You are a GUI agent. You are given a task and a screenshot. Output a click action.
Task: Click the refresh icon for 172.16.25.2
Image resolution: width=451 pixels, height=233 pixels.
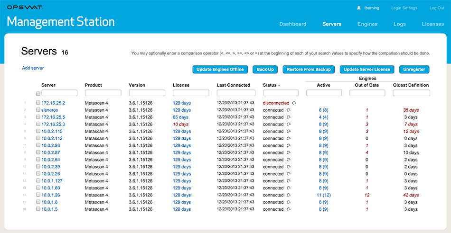pyautogui.click(x=294, y=103)
